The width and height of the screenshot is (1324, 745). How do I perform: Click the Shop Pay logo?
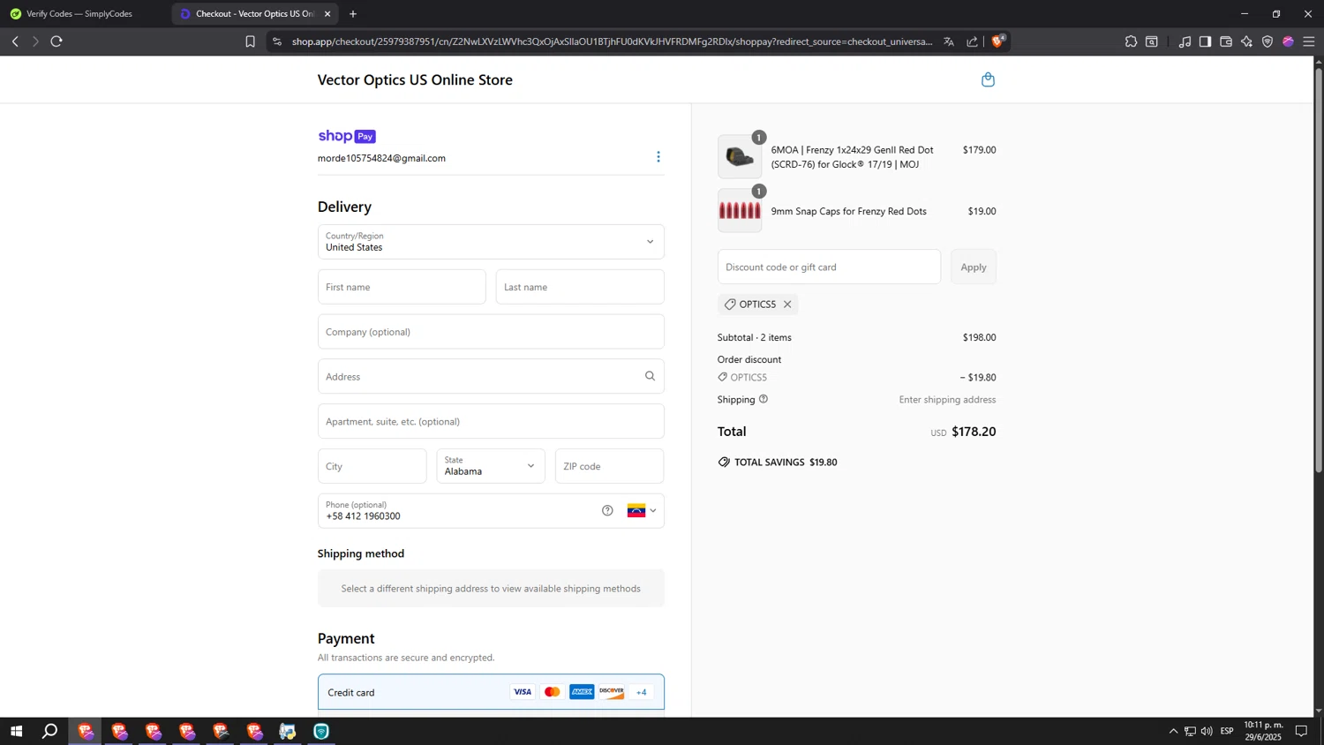tap(347, 136)
